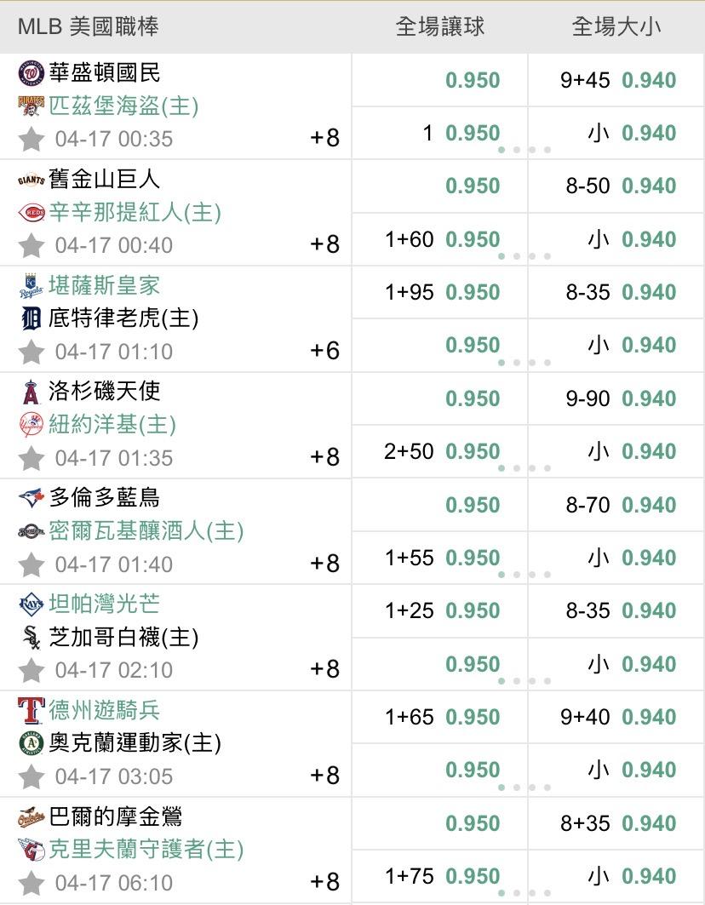Expand +6 more bets for Royals vs Tigers

(x=325, y=351)
